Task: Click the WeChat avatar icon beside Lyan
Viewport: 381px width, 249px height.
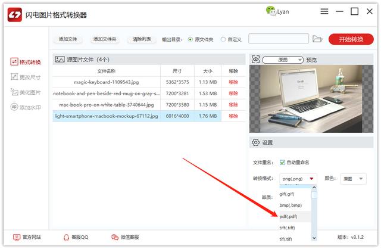Action: coord(271,11)
